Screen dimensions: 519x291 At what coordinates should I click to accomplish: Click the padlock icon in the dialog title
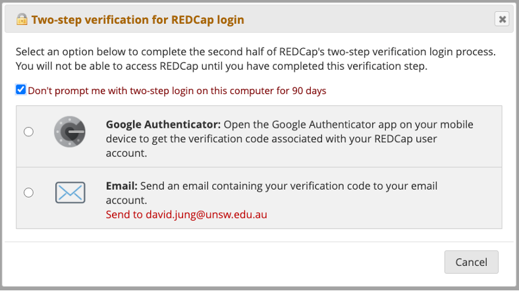(22, 20)
